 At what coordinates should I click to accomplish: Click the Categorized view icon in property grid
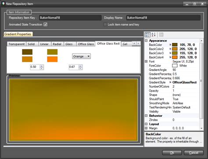147,35
